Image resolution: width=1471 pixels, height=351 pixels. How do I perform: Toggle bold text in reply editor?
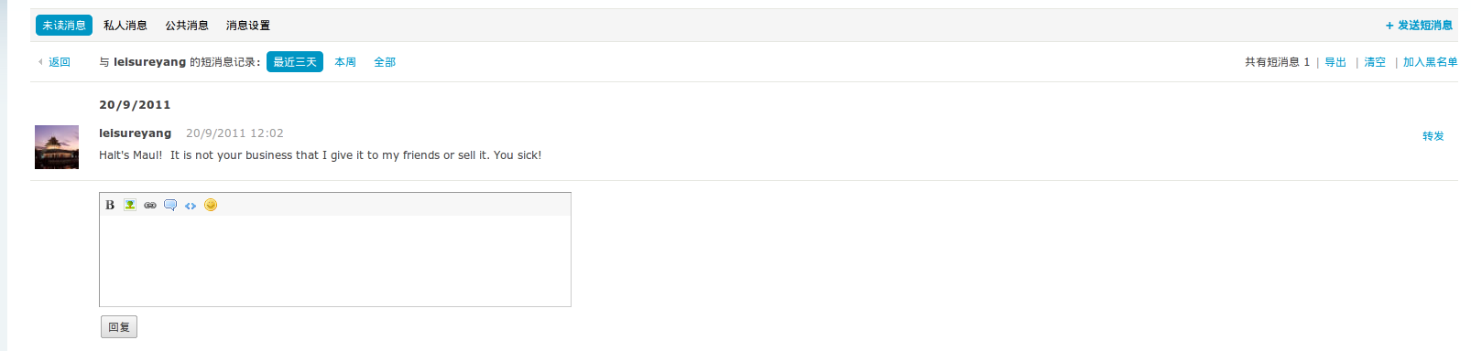tap(110, 205)
